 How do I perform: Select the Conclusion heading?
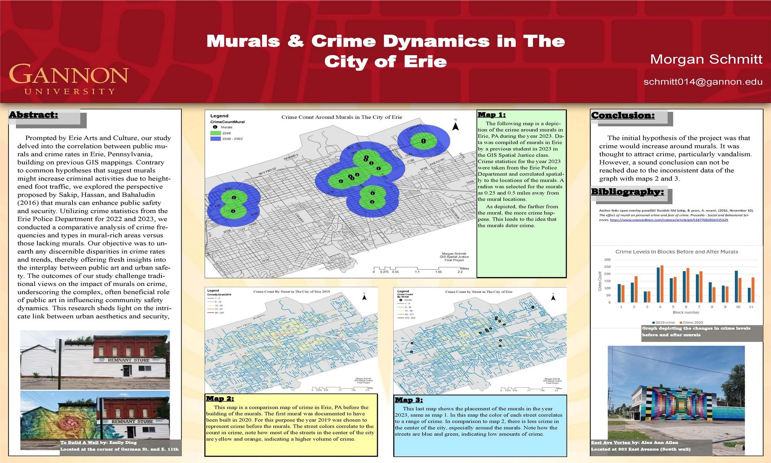point(623,115)
